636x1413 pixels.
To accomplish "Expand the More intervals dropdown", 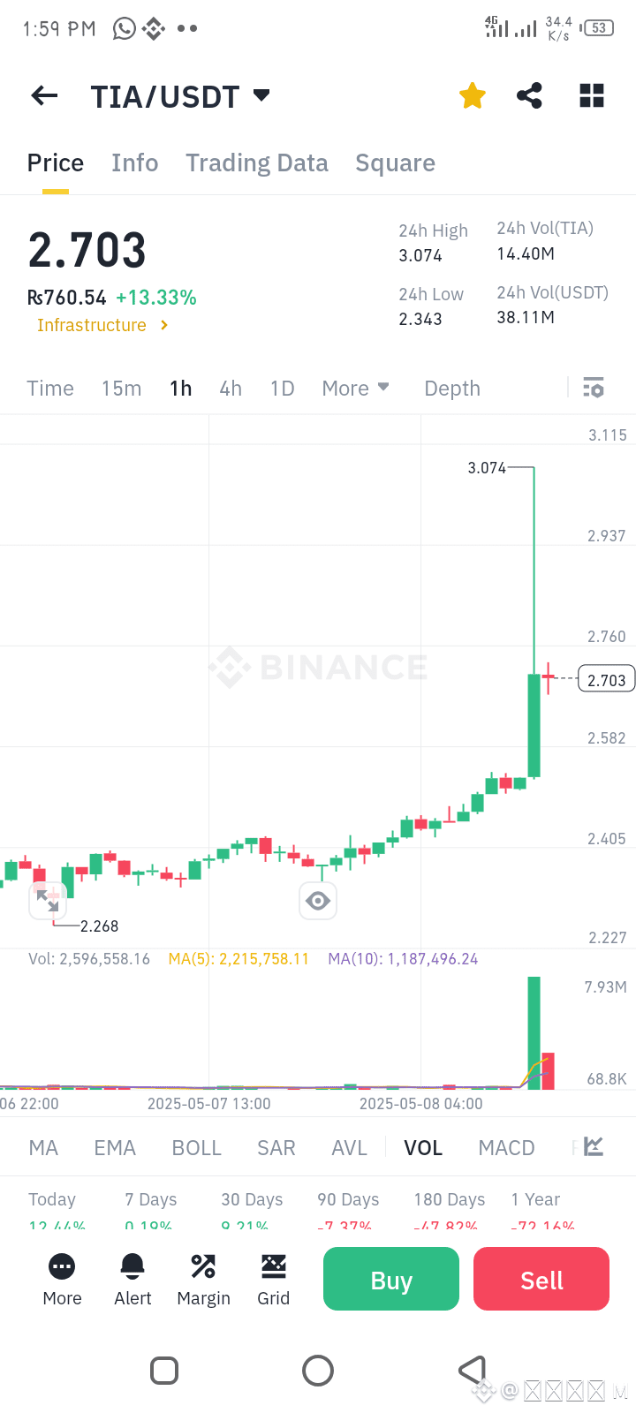I will (x=356, y=389).
